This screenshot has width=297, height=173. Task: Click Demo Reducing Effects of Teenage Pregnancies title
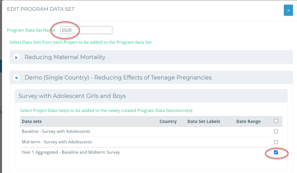click(x=118, y=77)
